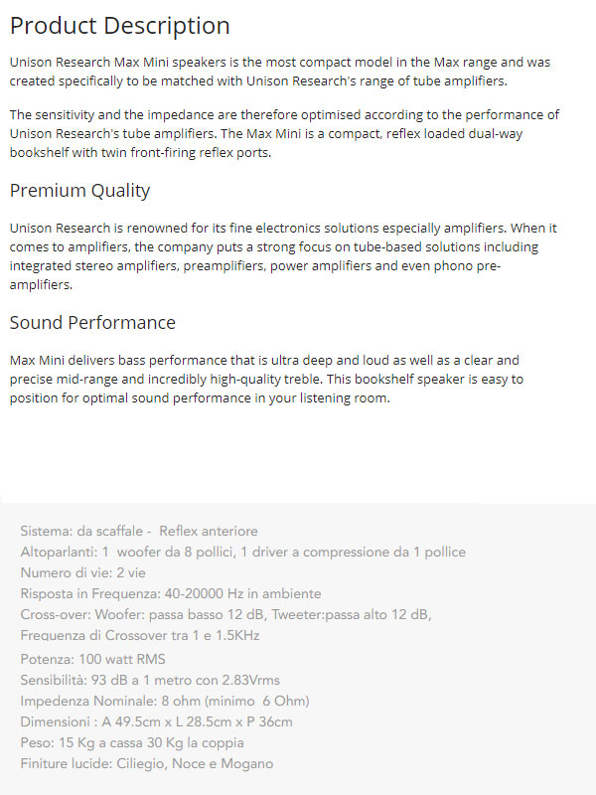Click the Impedenza Nominale 8 ohm line
The height and width of the screenshot is (795, 596).
tap(165, 702)
